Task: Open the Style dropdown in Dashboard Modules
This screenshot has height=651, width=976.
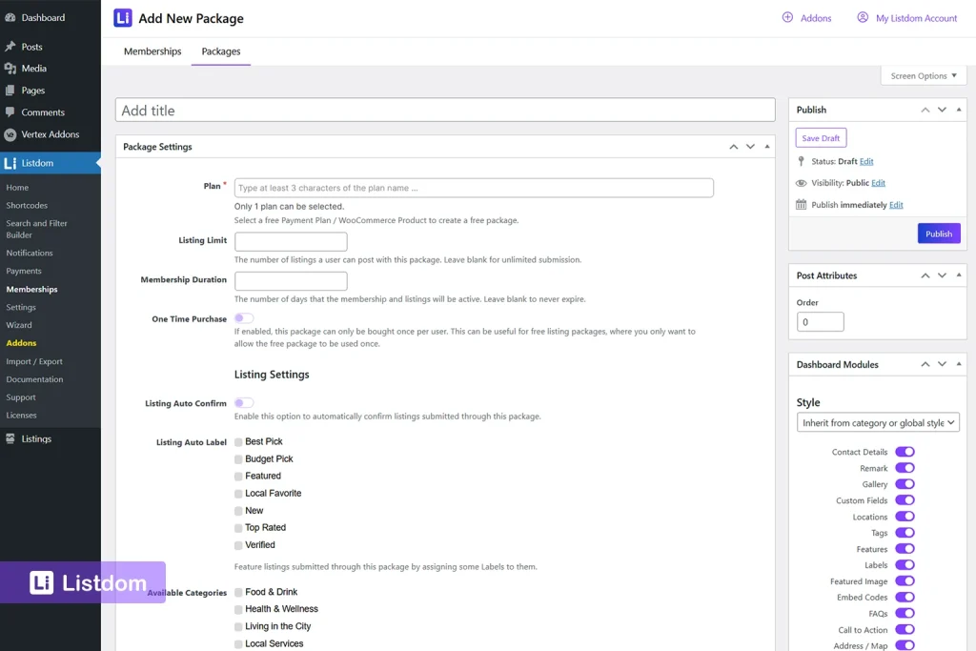Action: click(877, 421)
